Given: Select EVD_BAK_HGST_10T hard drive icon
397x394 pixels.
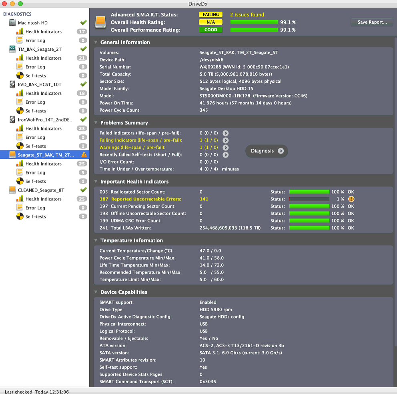Looking at the screenshot, I should click(x=12, y=84).
